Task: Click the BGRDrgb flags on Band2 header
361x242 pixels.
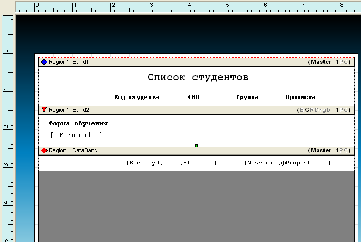Action: coord(314,110)
